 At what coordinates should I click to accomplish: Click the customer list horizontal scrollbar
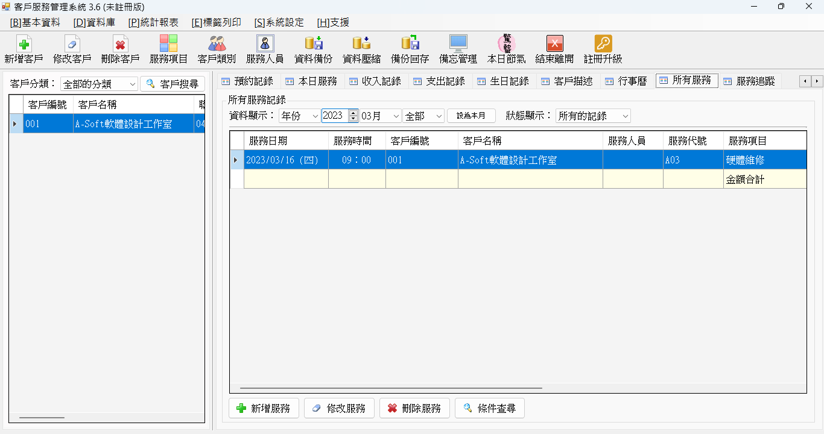click(42, 417)
